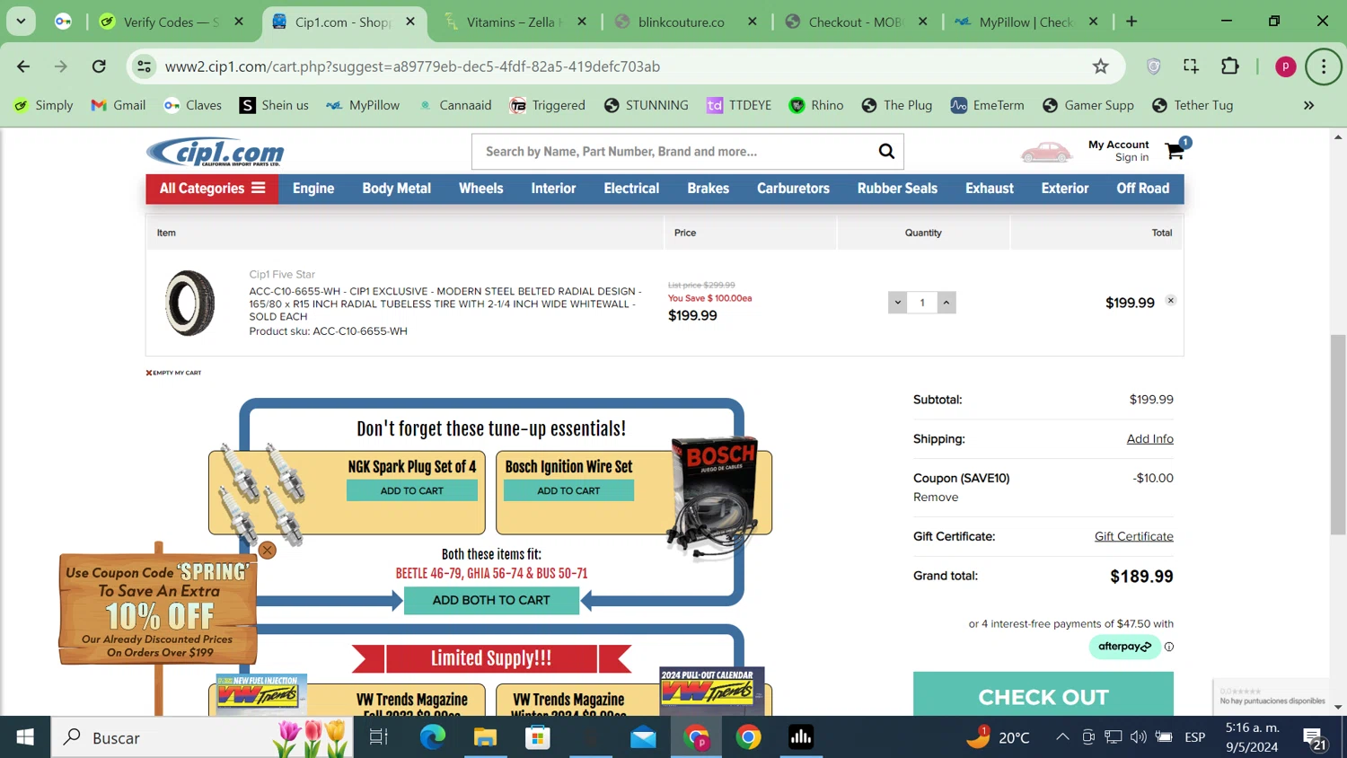Go back to previous page

coord(23,66)
